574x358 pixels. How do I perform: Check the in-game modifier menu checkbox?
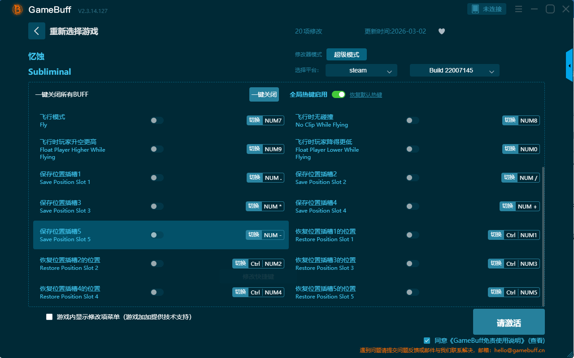[49, 317]
